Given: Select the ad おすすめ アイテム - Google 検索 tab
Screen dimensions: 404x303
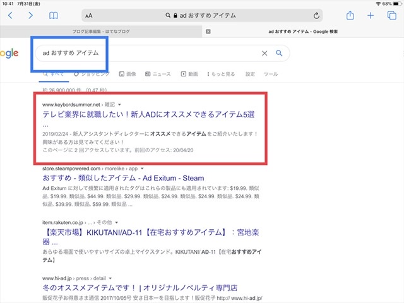Looking at the screenshot, I should point(303,32).
